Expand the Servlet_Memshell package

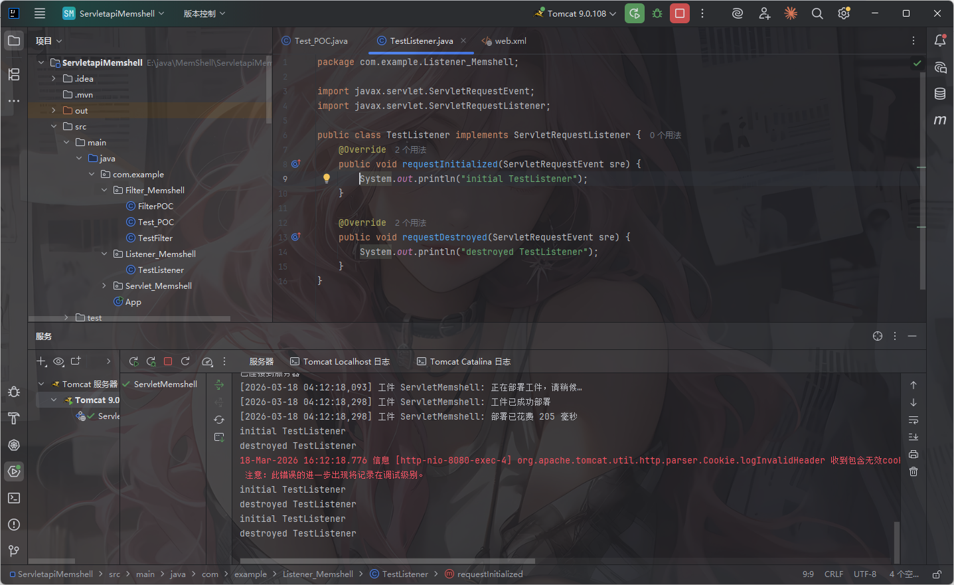point(104,286)
